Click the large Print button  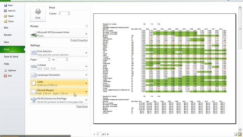pos(38,14)
